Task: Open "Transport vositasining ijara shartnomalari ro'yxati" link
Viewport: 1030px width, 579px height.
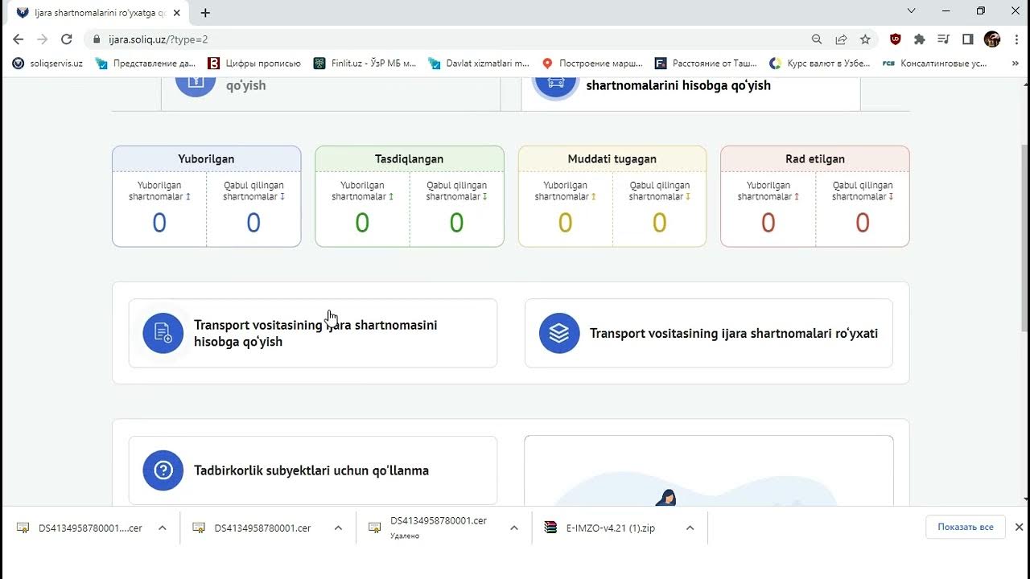Action: click(733, 333)
